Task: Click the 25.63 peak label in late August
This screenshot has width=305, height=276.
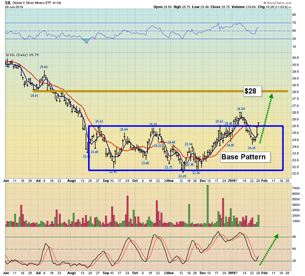Action: [99, 121]
